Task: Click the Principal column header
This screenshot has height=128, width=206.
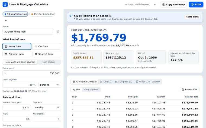Action: pyautogui.click(x=133, y=97)
